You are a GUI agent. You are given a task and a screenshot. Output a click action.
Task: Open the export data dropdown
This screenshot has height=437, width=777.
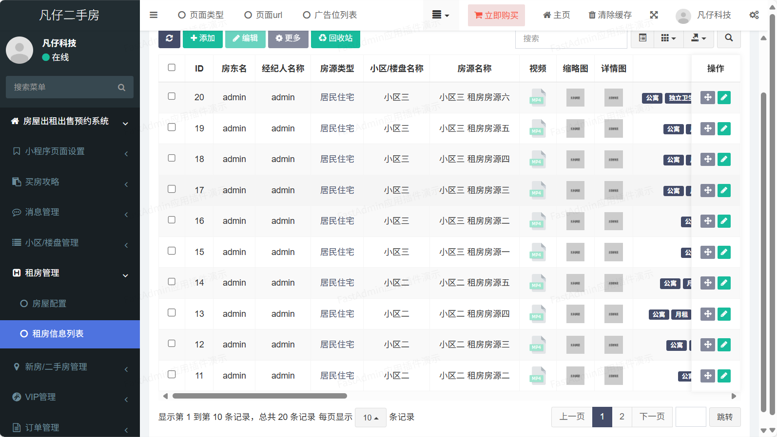pyautogui.click(x=698, y=38)
